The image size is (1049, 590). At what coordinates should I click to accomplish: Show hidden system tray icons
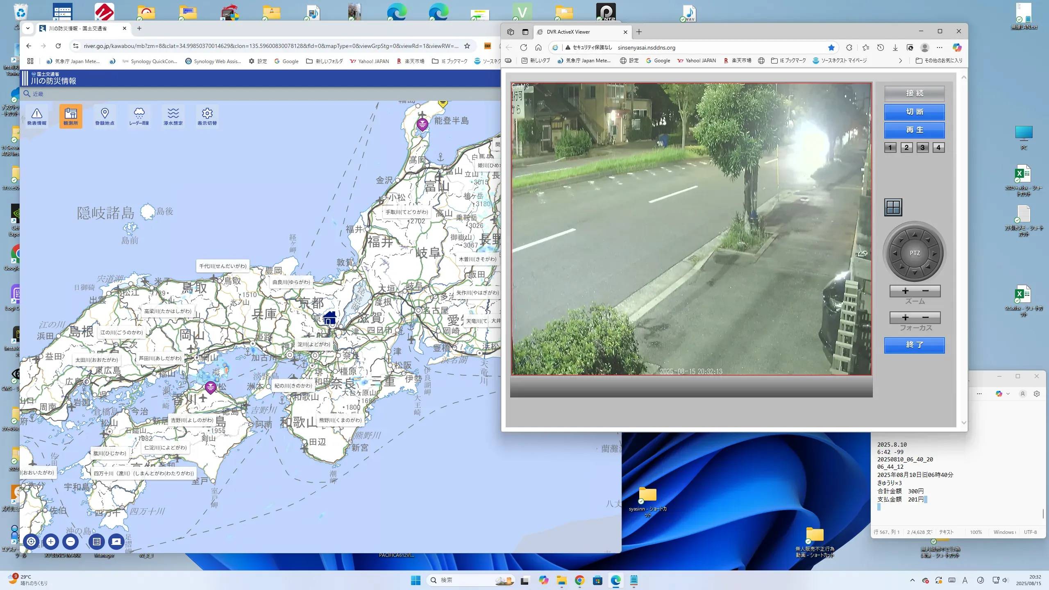[912, 580]
